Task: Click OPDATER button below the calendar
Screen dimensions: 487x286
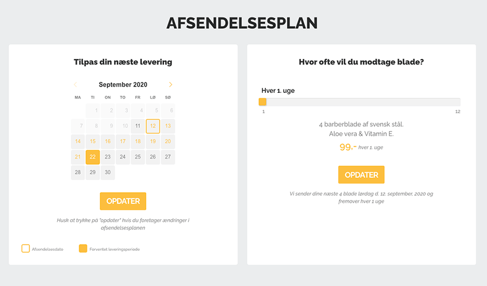Action: click(x=123, y=201)
